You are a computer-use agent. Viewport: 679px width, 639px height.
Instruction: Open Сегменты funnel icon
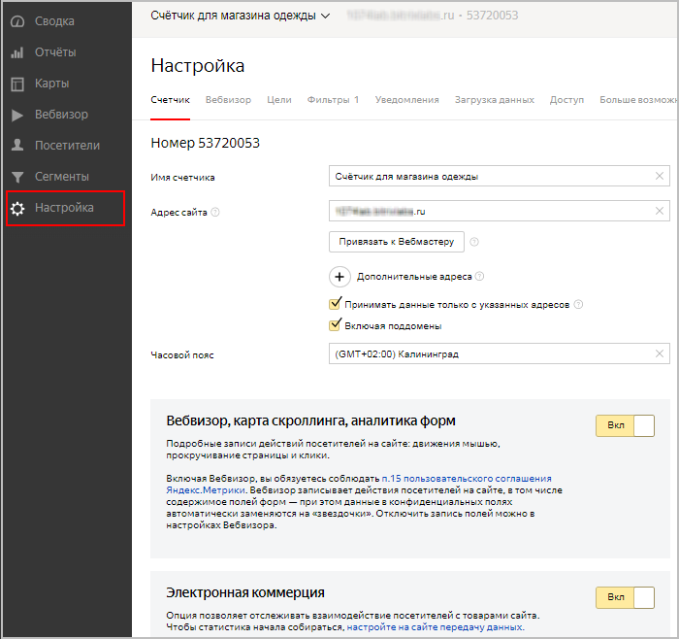pyautogui.click(x=17, y=177)
